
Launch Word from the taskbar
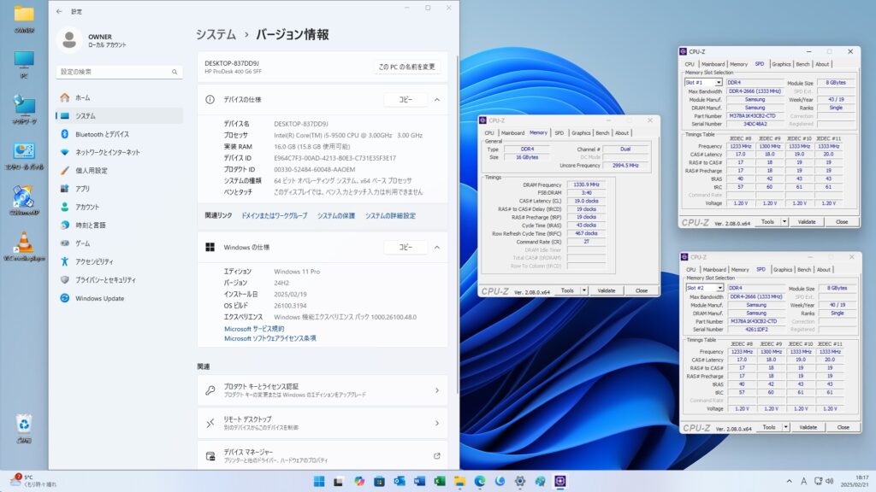(x=419, y=482)
